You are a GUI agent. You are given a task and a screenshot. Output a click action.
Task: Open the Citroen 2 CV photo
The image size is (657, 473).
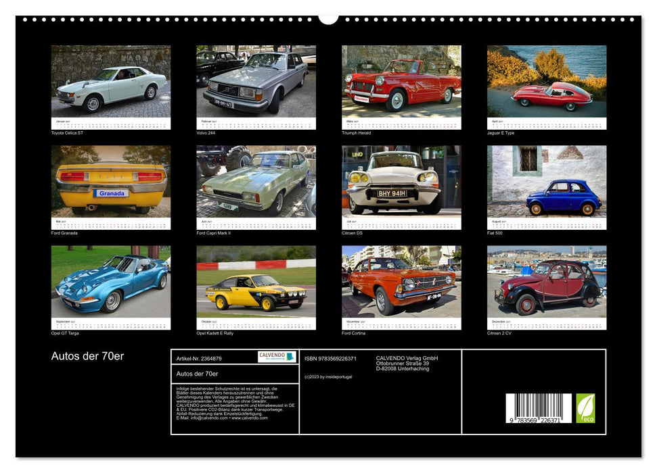(x=547, y=282)
